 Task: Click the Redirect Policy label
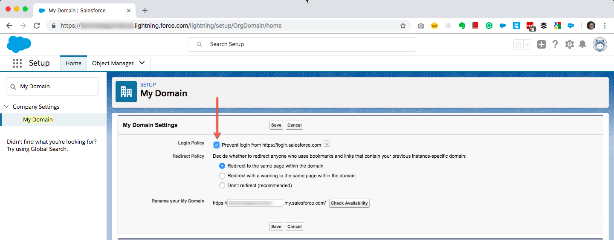(188, 156)
